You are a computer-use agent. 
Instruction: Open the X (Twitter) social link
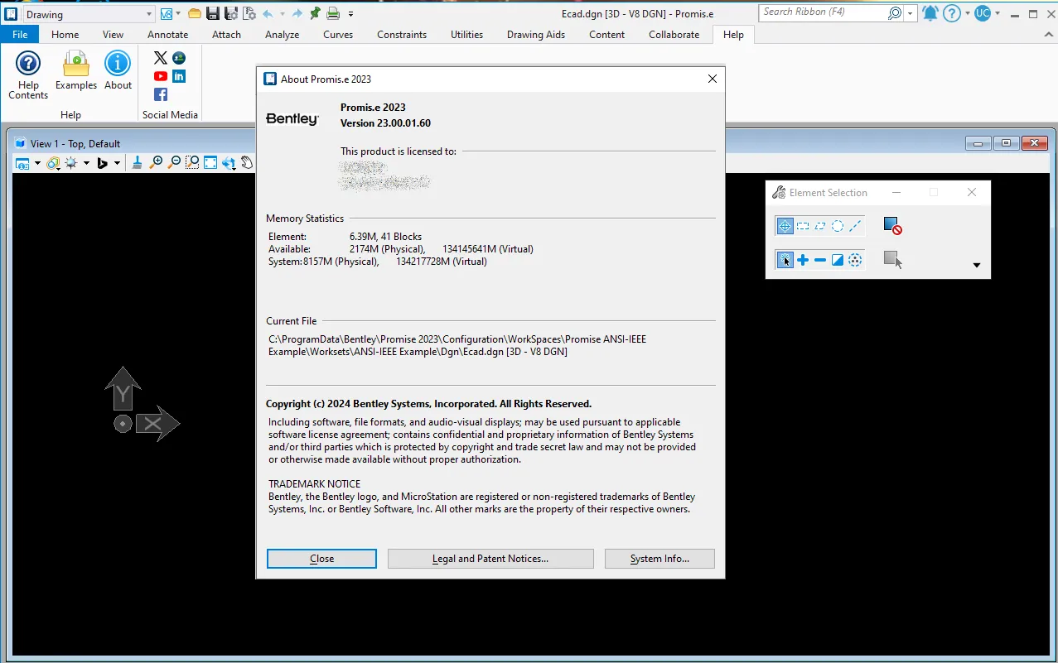[161, 58]
